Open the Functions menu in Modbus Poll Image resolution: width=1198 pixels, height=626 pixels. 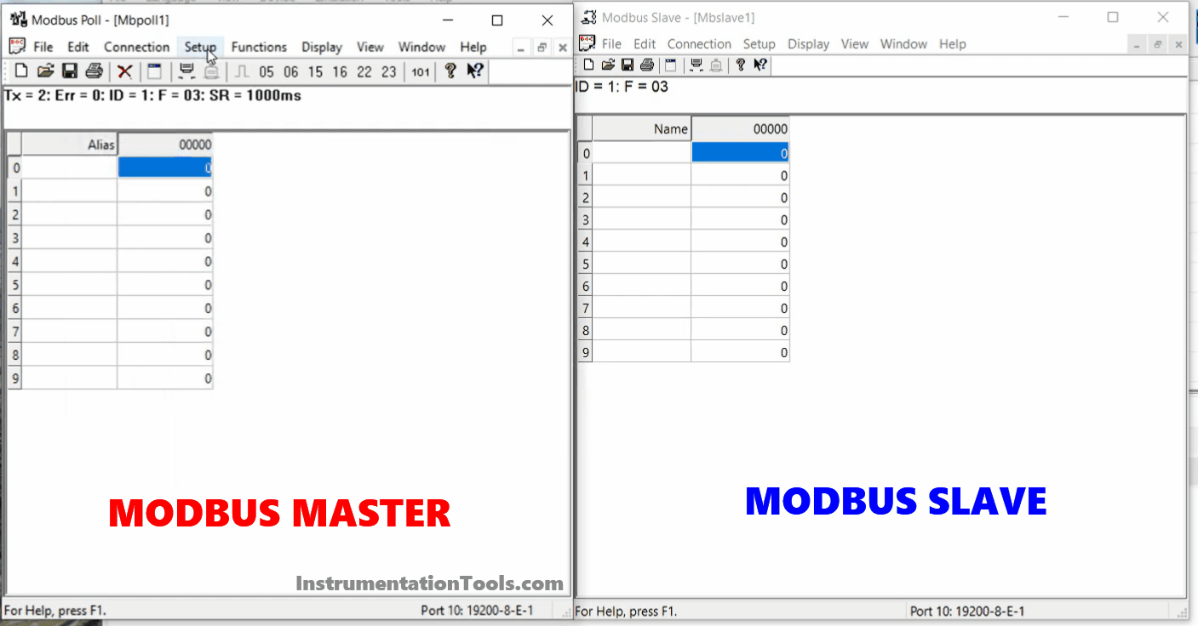(259, 47)
